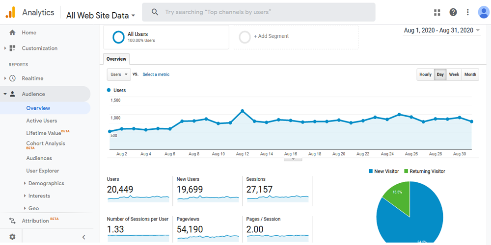Click the Sessions 27,157 metric
The width and height of the screenshot is (491, 245).
point(259,189)
